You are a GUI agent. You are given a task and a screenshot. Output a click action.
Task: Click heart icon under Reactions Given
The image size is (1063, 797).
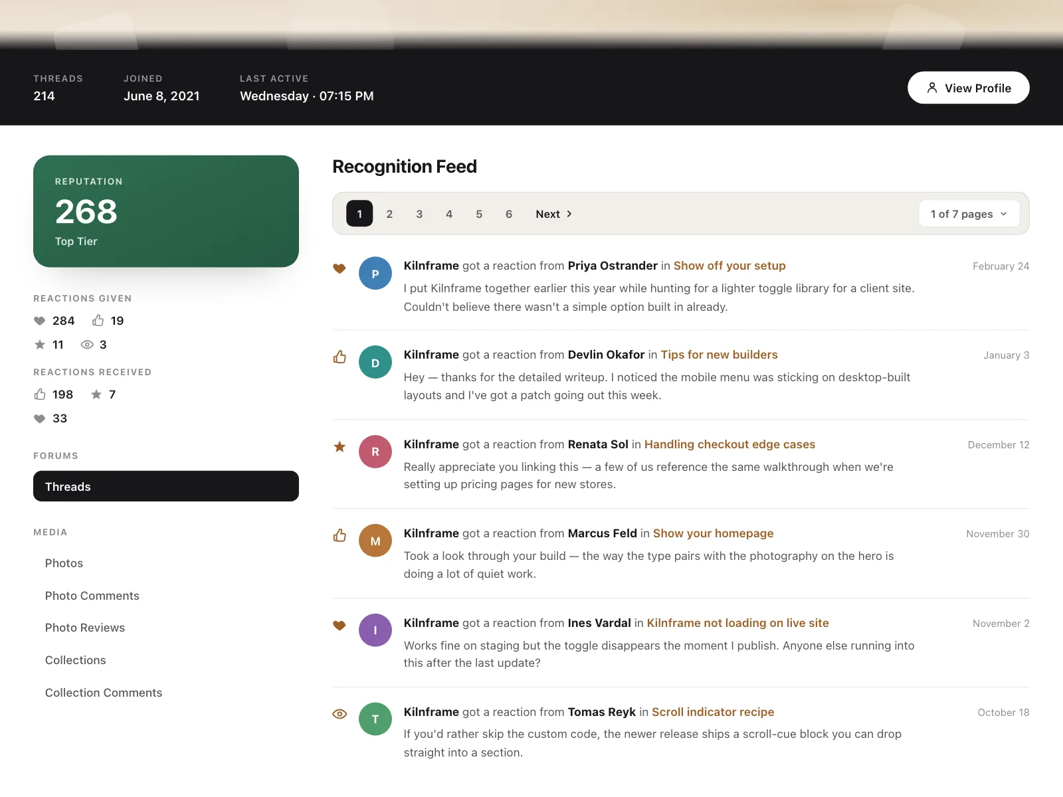[x=40, y=321]
